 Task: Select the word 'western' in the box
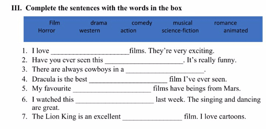coord(90,31)
